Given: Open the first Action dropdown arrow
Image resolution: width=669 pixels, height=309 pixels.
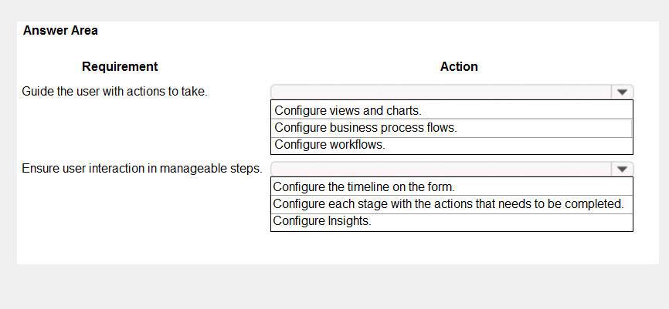Looking at the screenshot, I should point(622,92).
